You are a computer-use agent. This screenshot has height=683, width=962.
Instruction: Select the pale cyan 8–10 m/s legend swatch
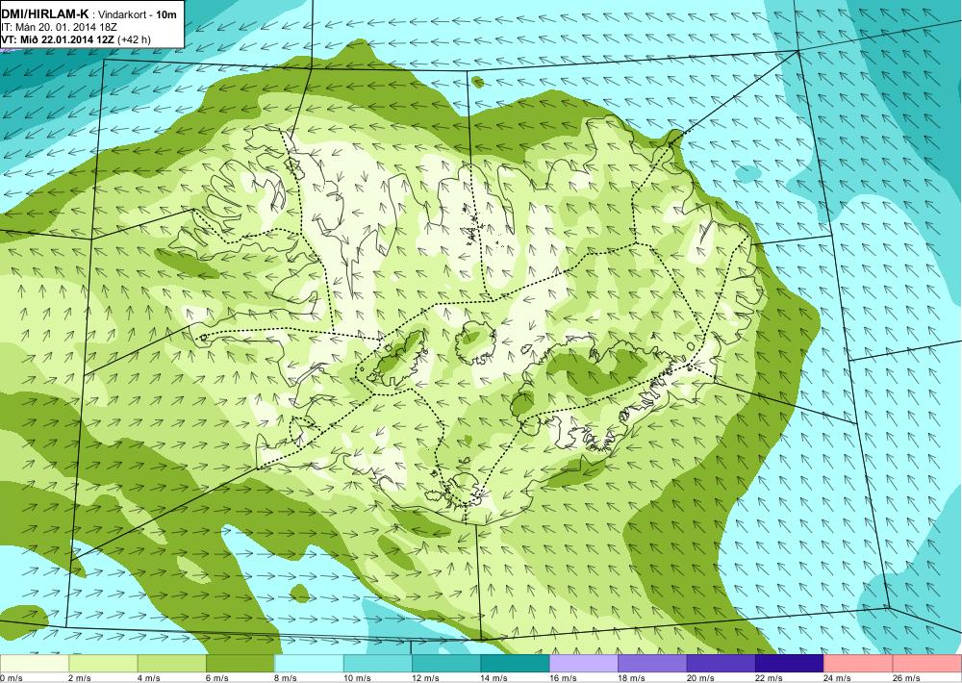(x=309, y=664)
